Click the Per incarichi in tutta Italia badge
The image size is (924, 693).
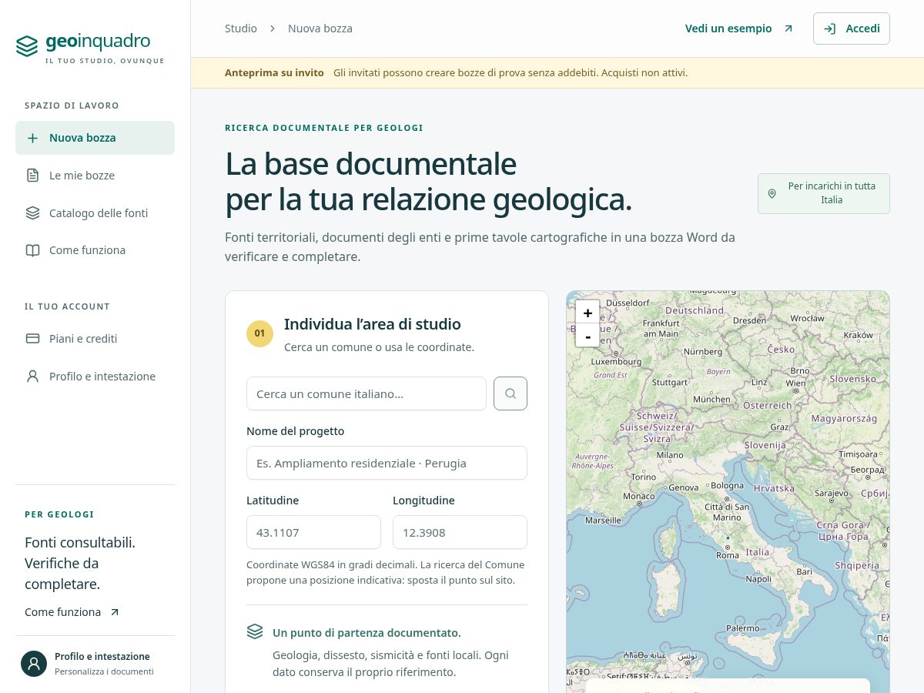(x=824, y=193)
